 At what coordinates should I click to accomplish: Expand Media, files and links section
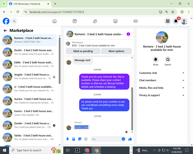click(162, 88)
